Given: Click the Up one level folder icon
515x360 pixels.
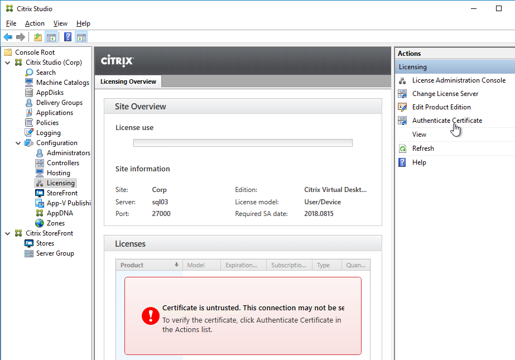Looking at the screenshot, I should 38,37.
